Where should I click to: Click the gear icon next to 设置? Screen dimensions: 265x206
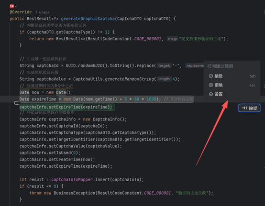point(211,94)
